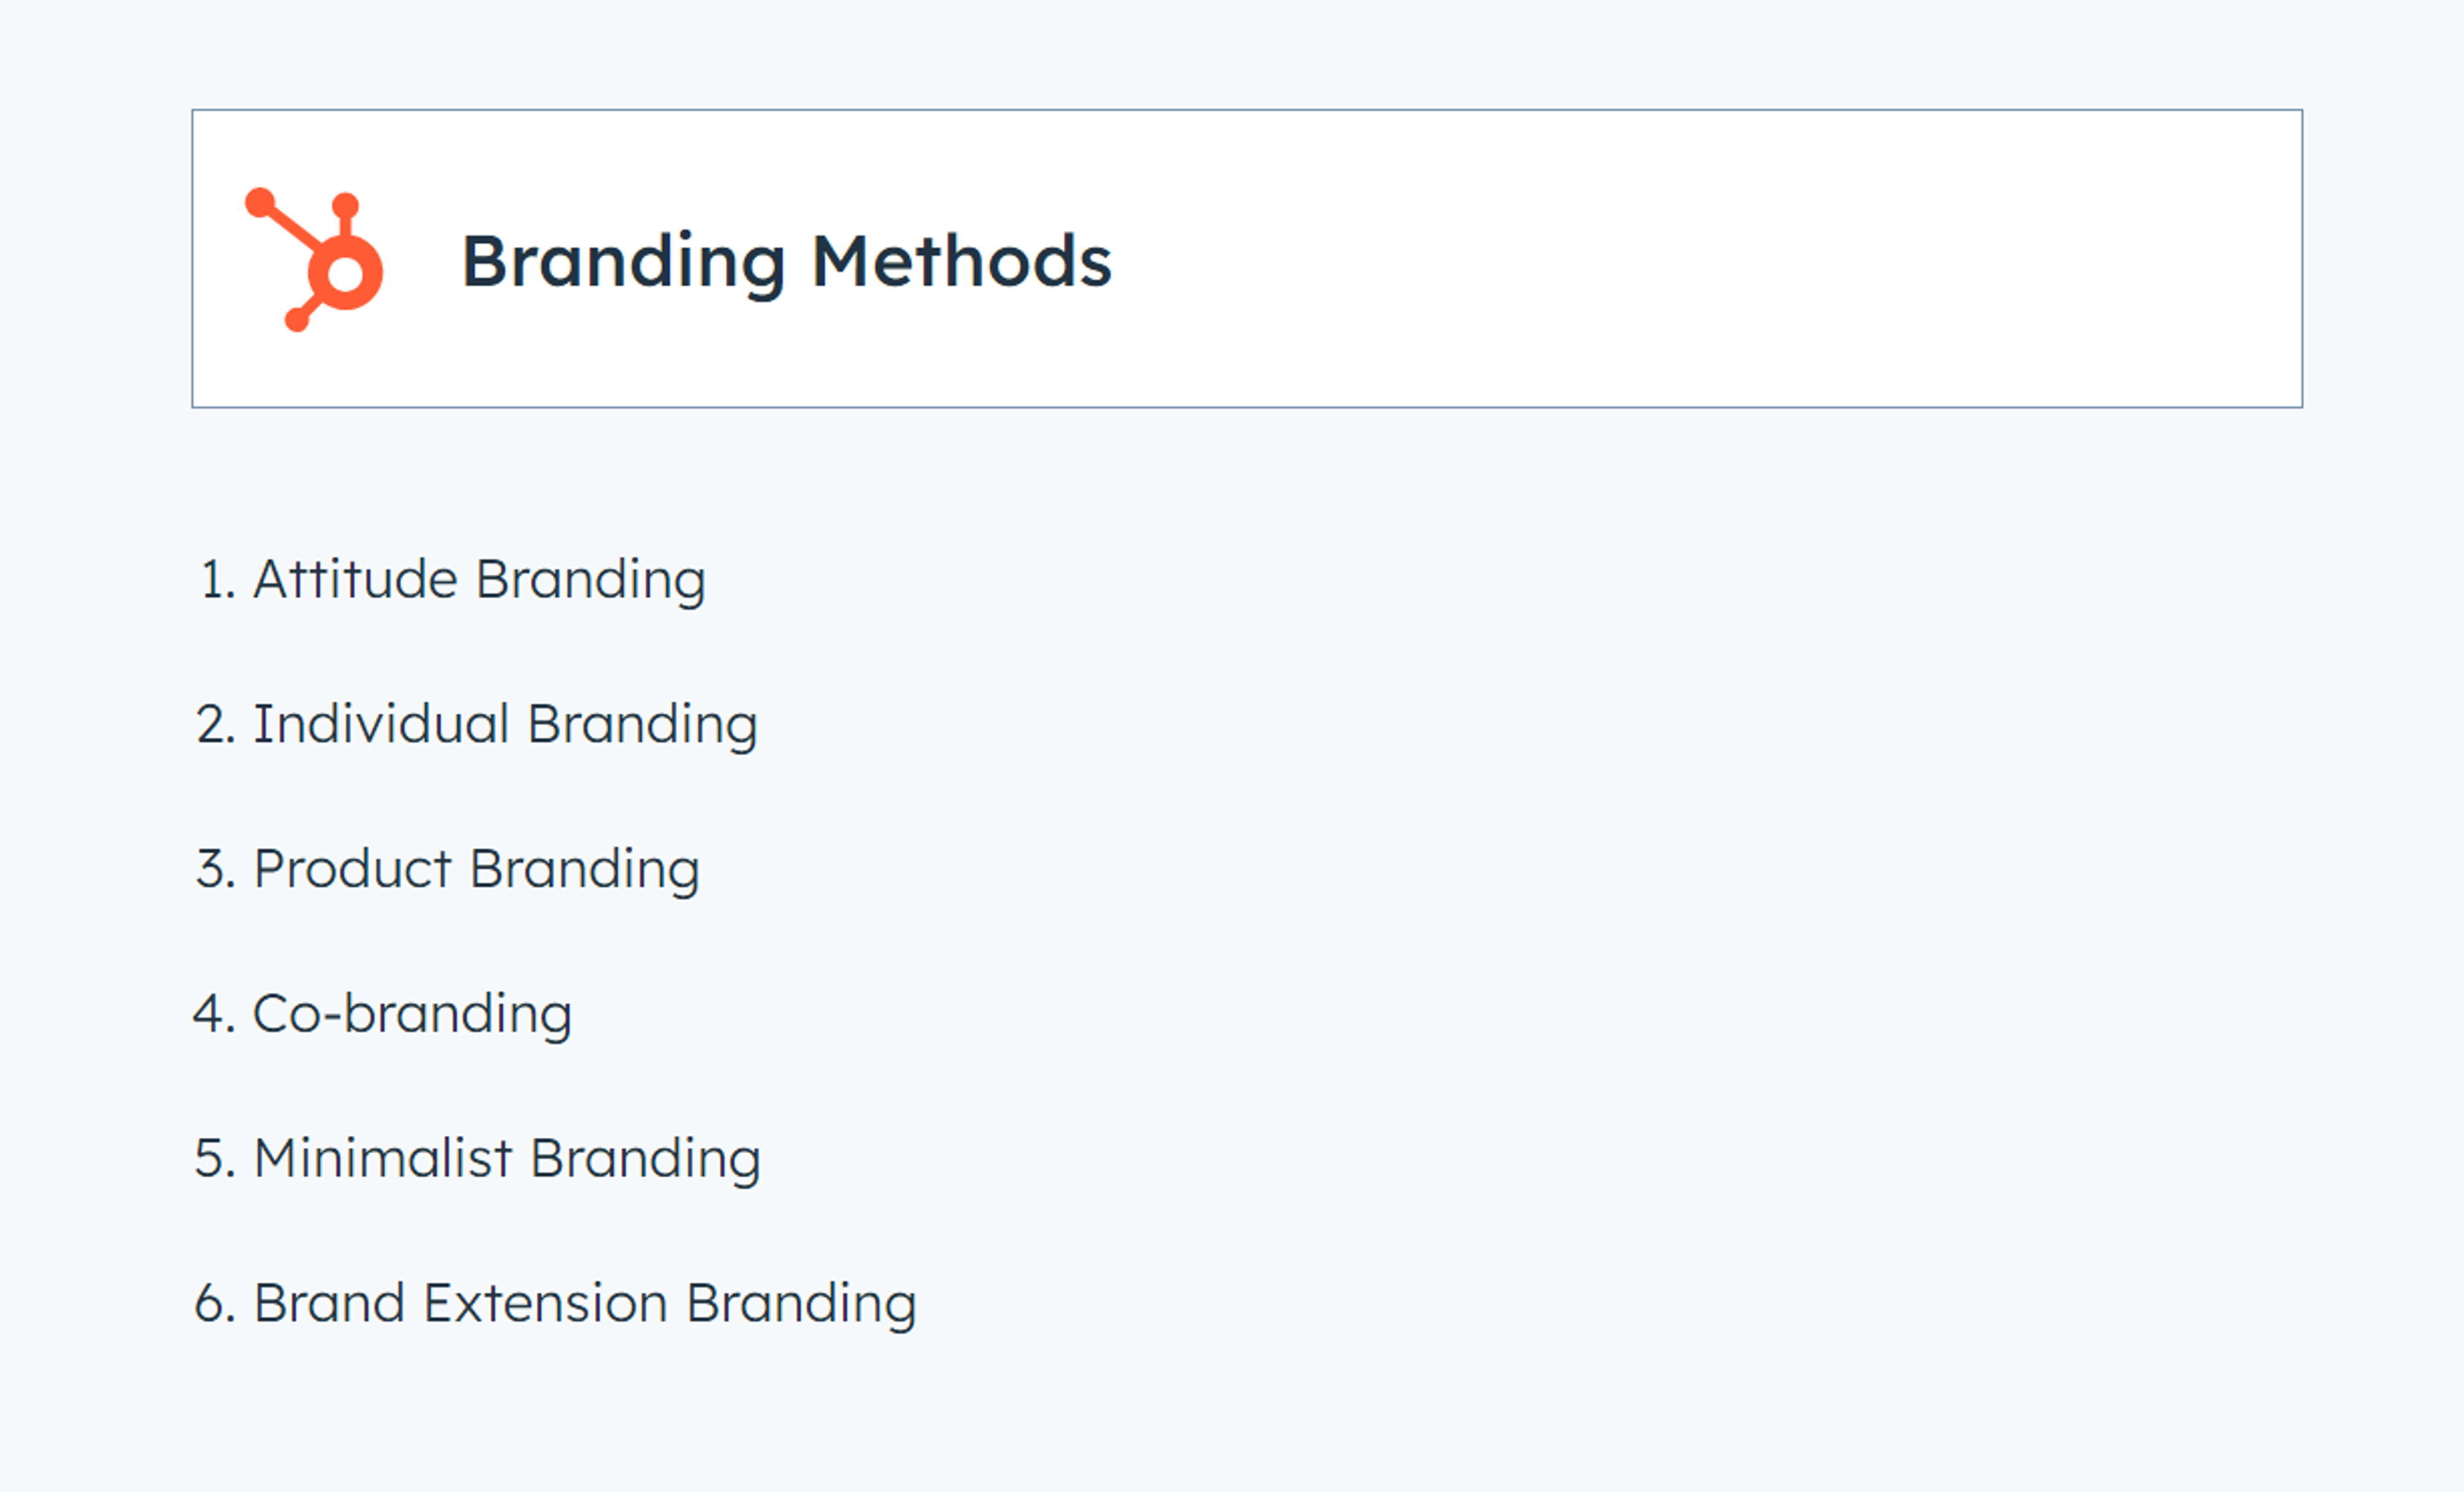Click the "5." list number marker
The height and width of the screenshot is (1492, 2464).
click(x=216, y=1159)
